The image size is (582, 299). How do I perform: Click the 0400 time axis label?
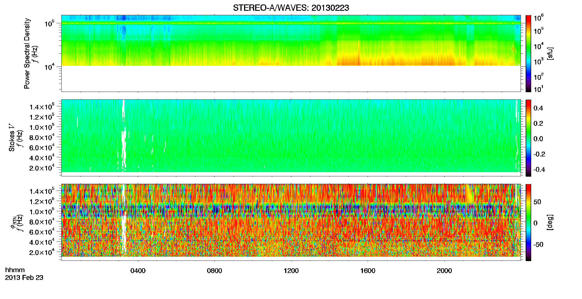click(138, 271)
